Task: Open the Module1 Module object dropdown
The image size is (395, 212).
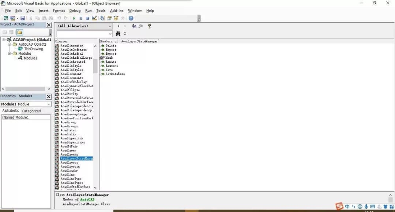Action: (x=49, y=104)
